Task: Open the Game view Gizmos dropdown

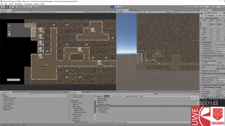Action: [x=112, y=12]
